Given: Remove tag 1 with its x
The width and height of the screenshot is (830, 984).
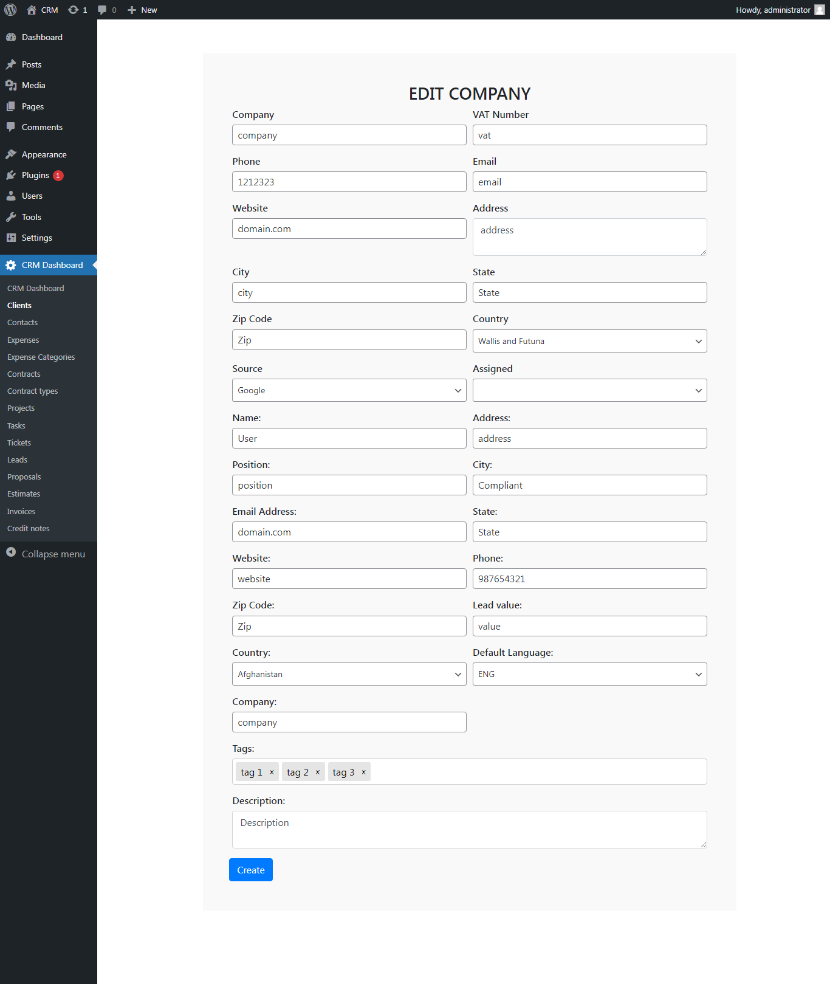Looking at the screenshot, I should click(272, 772).
